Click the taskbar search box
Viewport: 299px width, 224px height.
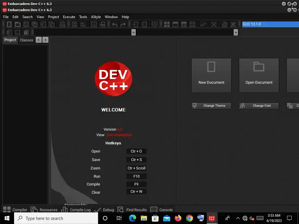pyautogui.click(x=56, y=218)
